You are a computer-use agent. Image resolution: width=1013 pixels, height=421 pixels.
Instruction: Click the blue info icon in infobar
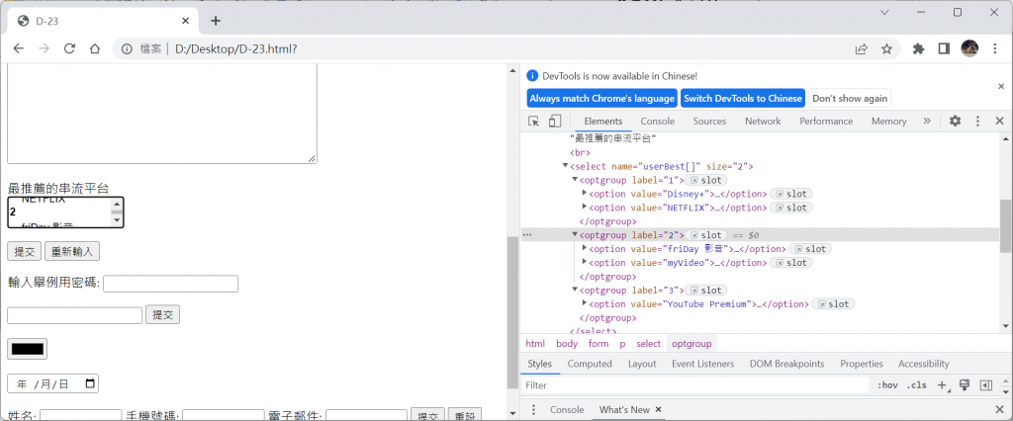[532, 75]
